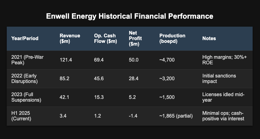Image resolution: width=260 pixels, height=139 pixels.
Task: Select the Op. Cash Flow ($m) header
Action: (105, 38)
